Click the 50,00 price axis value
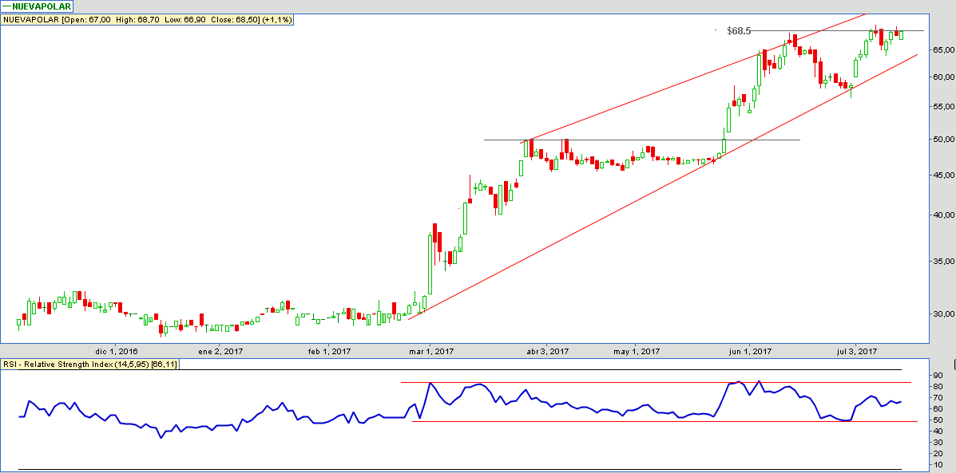 click(942, 140)
